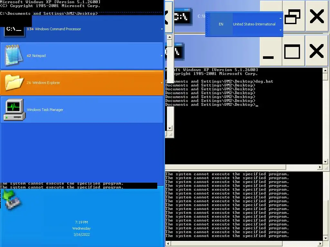
Task: Click the cmd icon in second window title bar
Action: (x=175, y=52)
